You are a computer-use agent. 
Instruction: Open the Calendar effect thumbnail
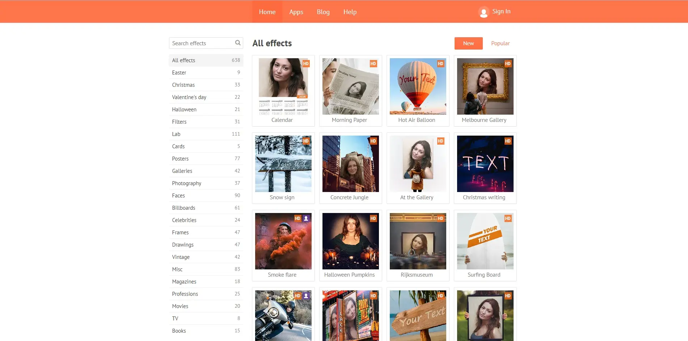283,86
